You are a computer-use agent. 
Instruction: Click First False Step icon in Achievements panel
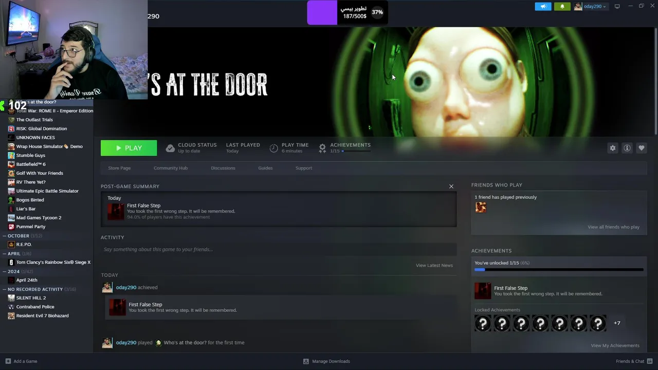[483, 291]
